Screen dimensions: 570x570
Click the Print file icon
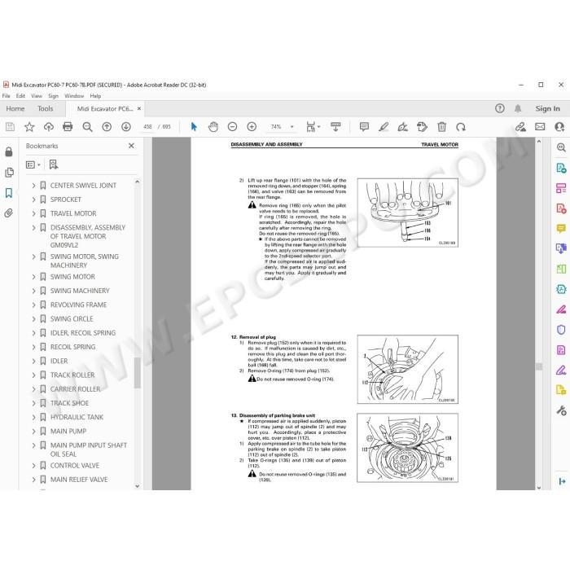(68, 126)
